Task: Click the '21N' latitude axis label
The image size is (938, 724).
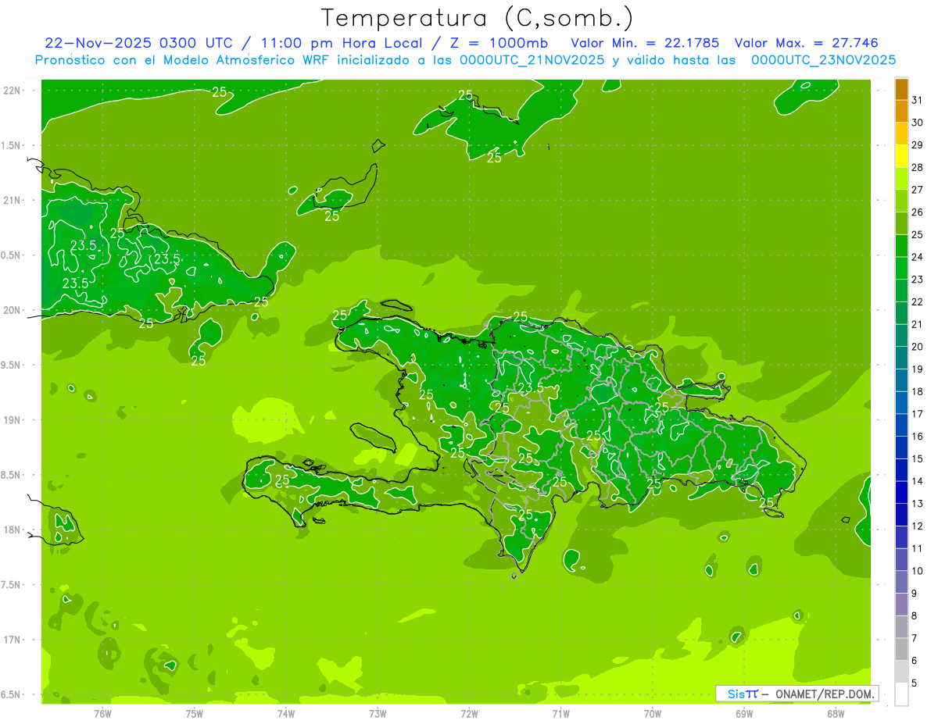Action: click(x=12, y=200)
